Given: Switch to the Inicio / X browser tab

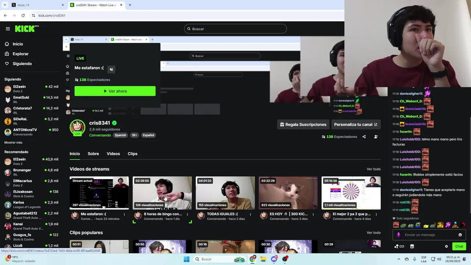Looking at the screenshot, I should pos(37,5).
